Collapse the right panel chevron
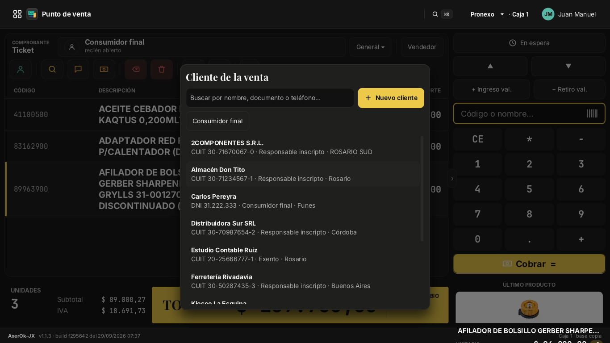Image resolution: width=610 pixels, height=343 pixels. 452,179
